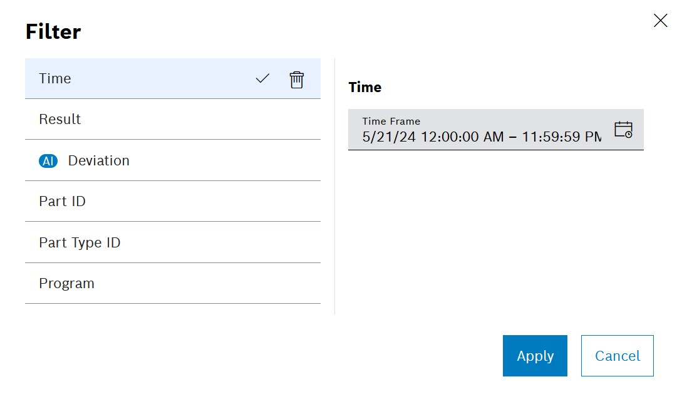Screen dimensions: 677x399
Task: Select the Program filter category
Action: [x=173, y=283]
